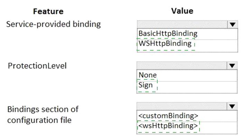
Task: Click the ProtectionLevel label
Action: 37,66
